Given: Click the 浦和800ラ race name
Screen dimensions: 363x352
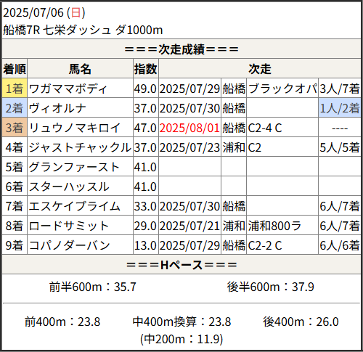Looking at the screenshot, I should (274, 226).
